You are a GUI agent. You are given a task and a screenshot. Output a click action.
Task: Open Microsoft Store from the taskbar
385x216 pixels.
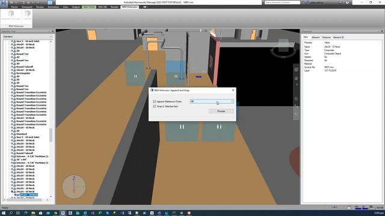40,213
